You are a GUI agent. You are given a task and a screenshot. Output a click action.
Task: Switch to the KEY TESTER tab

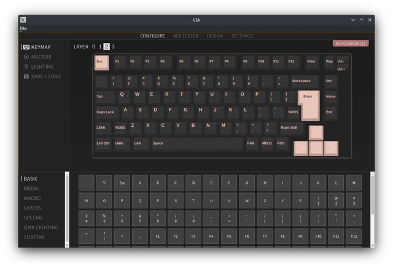click(x=185, y=36)
